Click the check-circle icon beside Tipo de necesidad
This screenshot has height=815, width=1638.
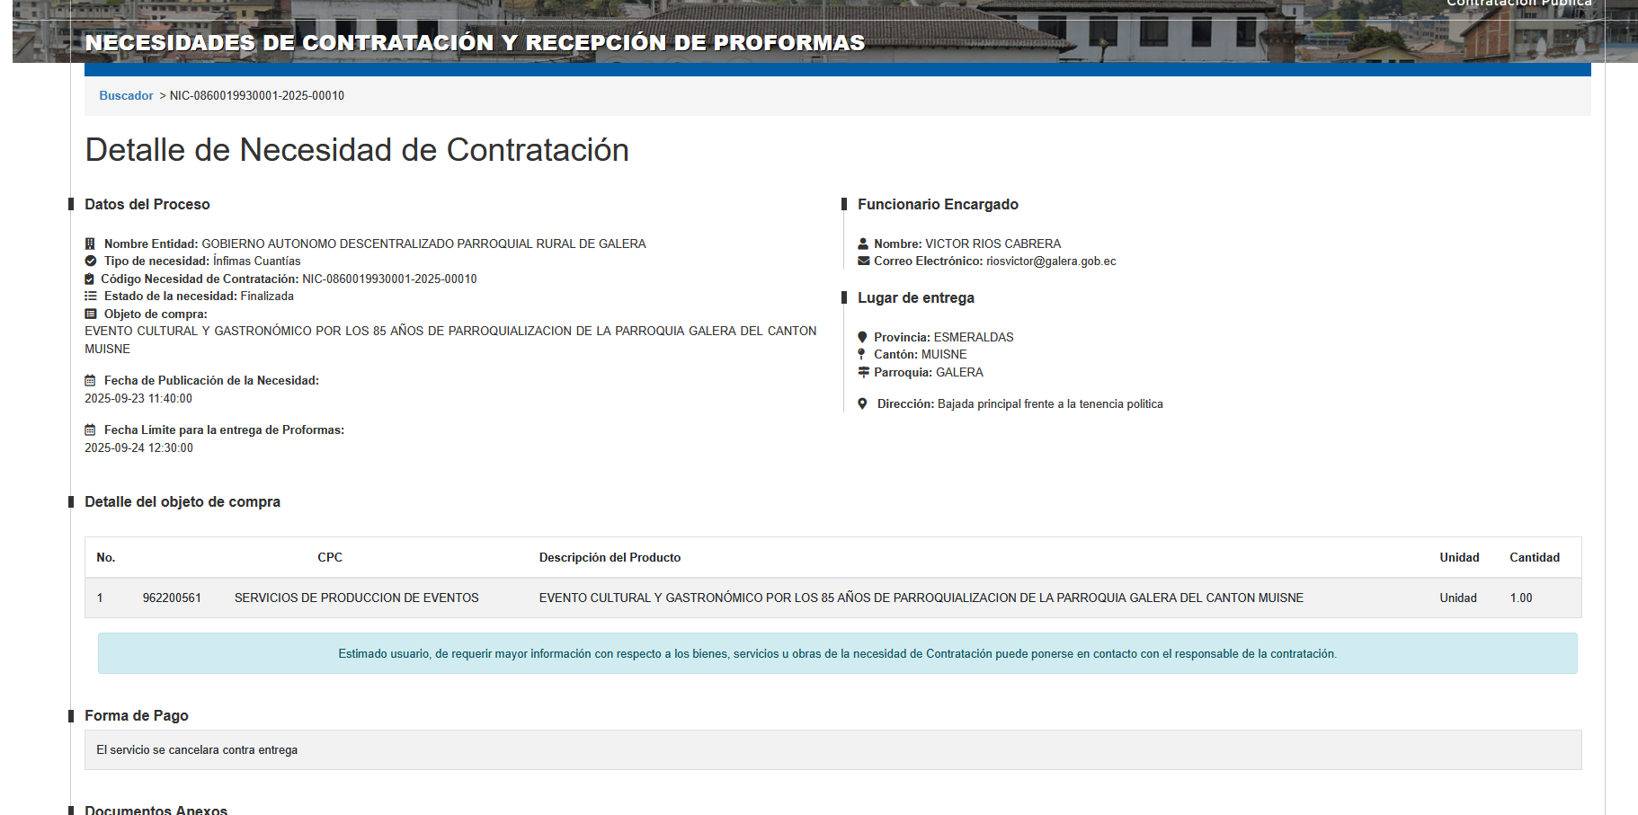click(x=90, y=261)
